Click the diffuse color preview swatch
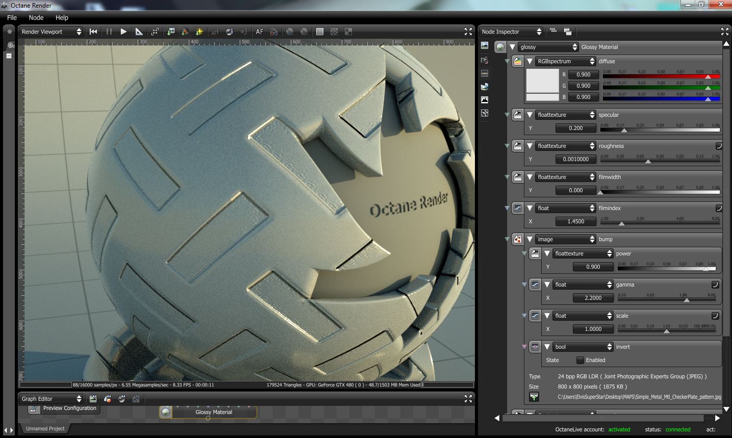This screenshot has height=438, width=732. pyautogui.click(x=542, y=81)
